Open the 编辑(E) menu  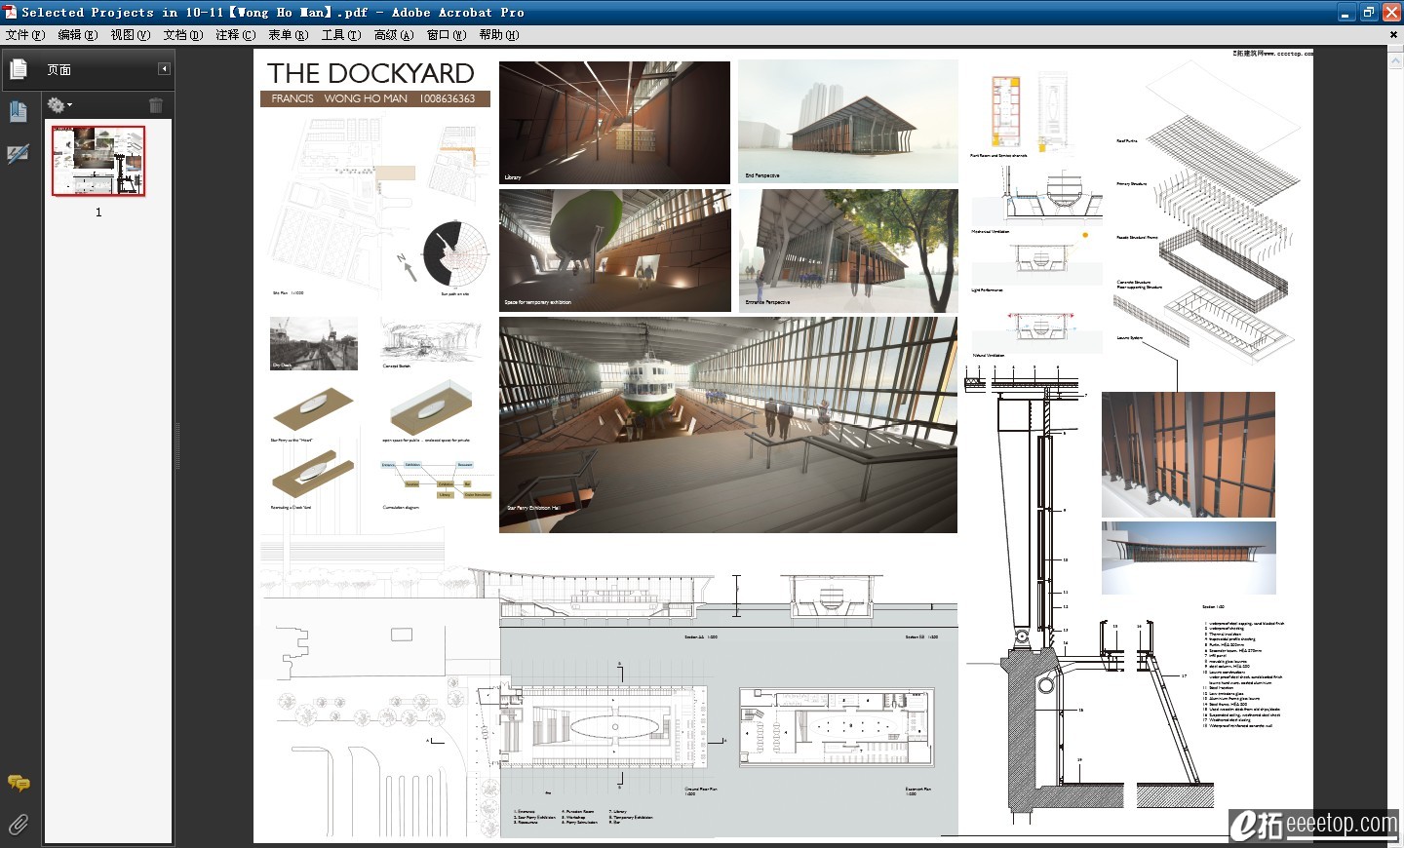(78, 34)
